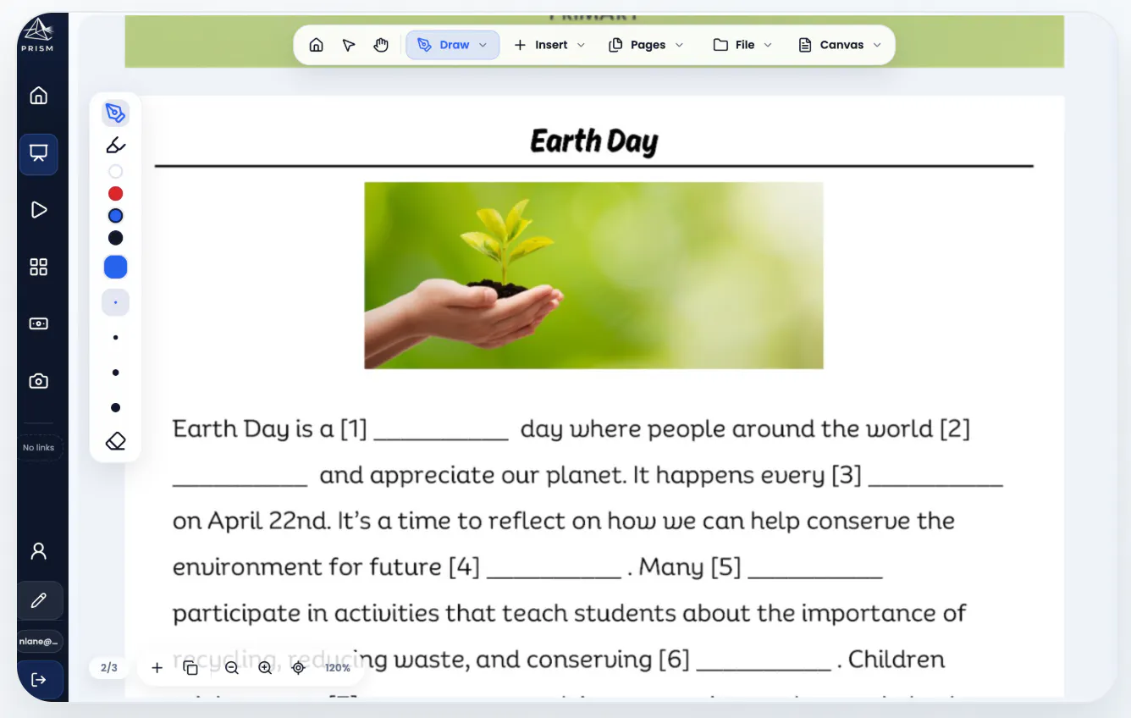
Task: Expand the Insert dropdown chevron
Action: coord(581,45)
